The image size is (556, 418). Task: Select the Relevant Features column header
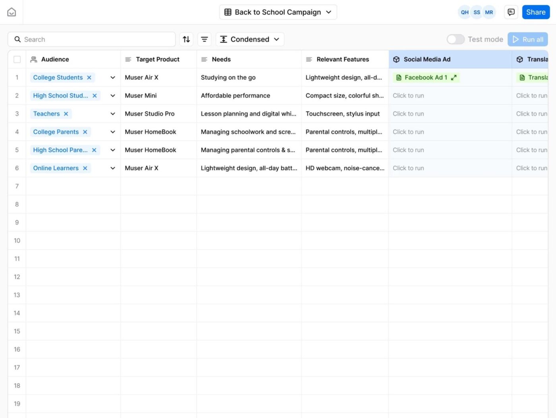coord(343,59)
